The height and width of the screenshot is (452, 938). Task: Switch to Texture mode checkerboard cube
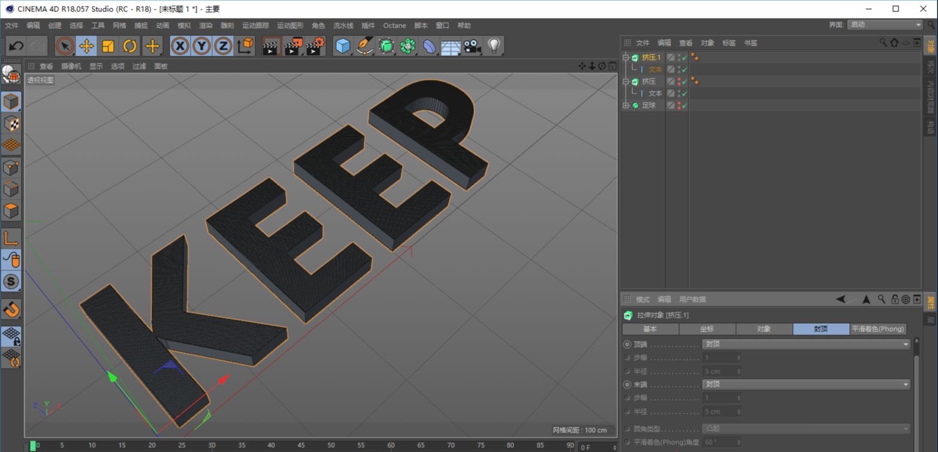tap(11, 123)
